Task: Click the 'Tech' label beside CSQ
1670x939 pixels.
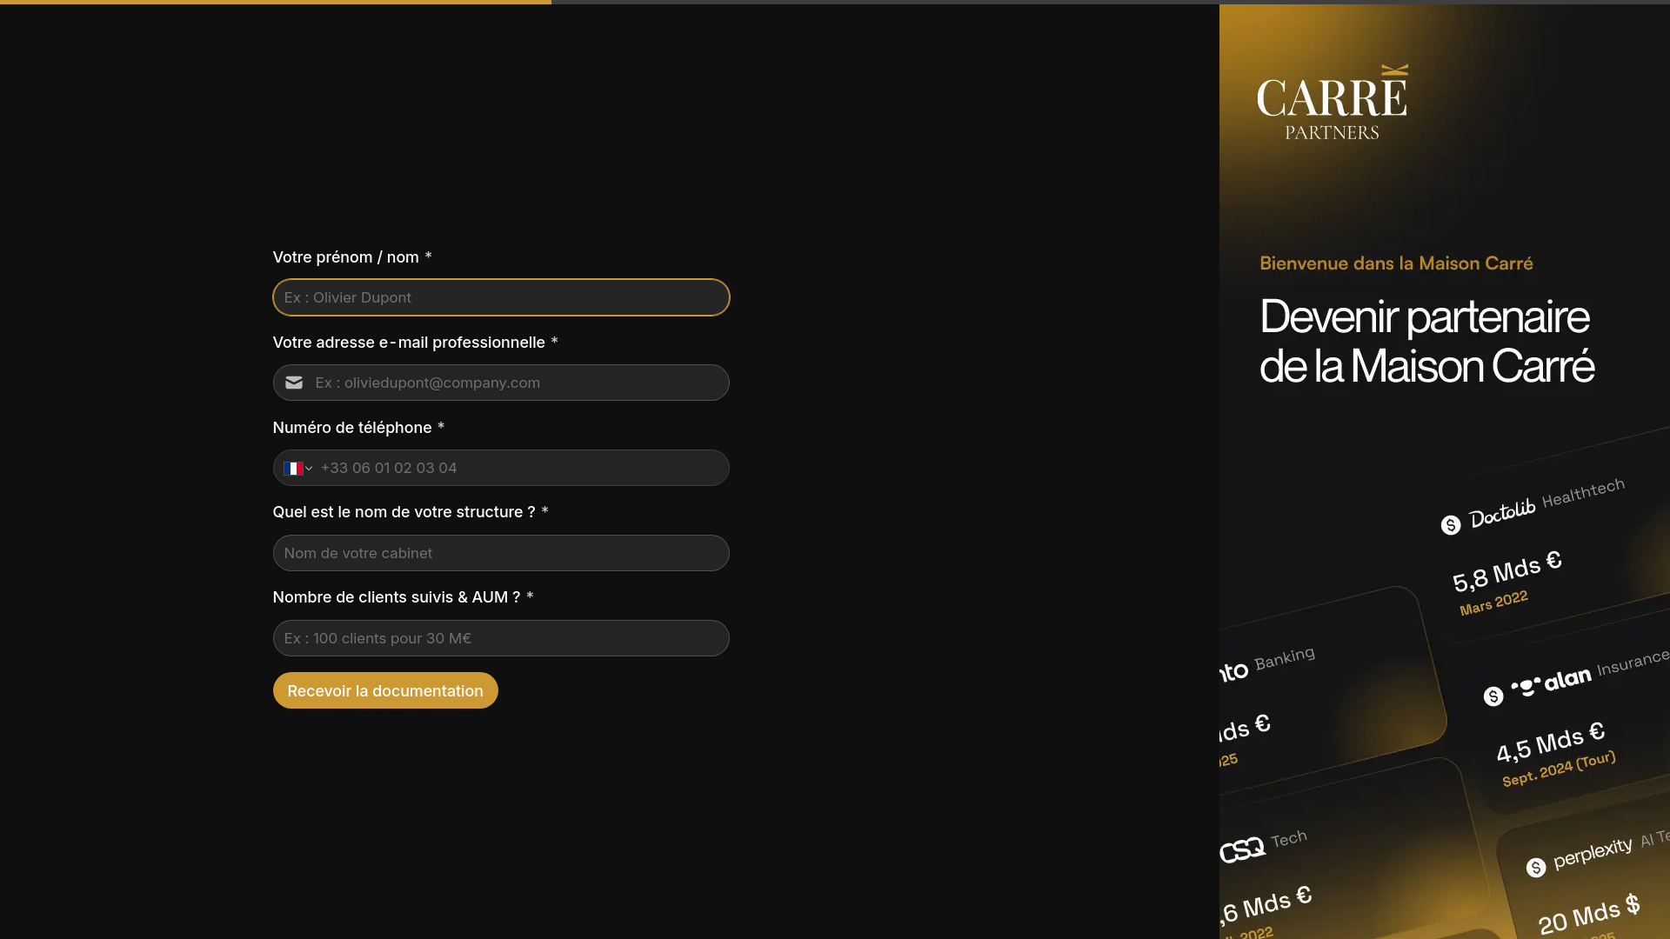Action: 1289,839
